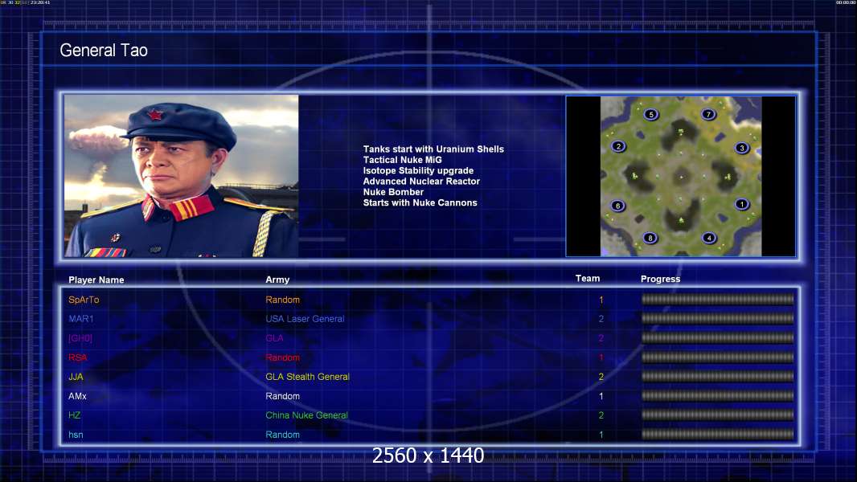Image resolution: width=857 pixels, height=482 pixels.
Task: Click Tactical Nuke MiG text
Action: click(402, 160)
